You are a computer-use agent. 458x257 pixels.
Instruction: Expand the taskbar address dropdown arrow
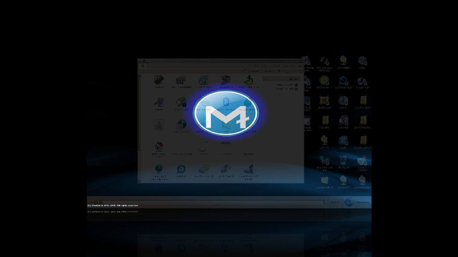point(101,202)
